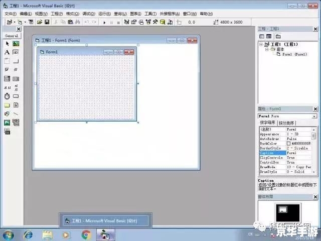Select the OLE control in the toolbox
Screen dimensions: 321x241
coord(7,132)
